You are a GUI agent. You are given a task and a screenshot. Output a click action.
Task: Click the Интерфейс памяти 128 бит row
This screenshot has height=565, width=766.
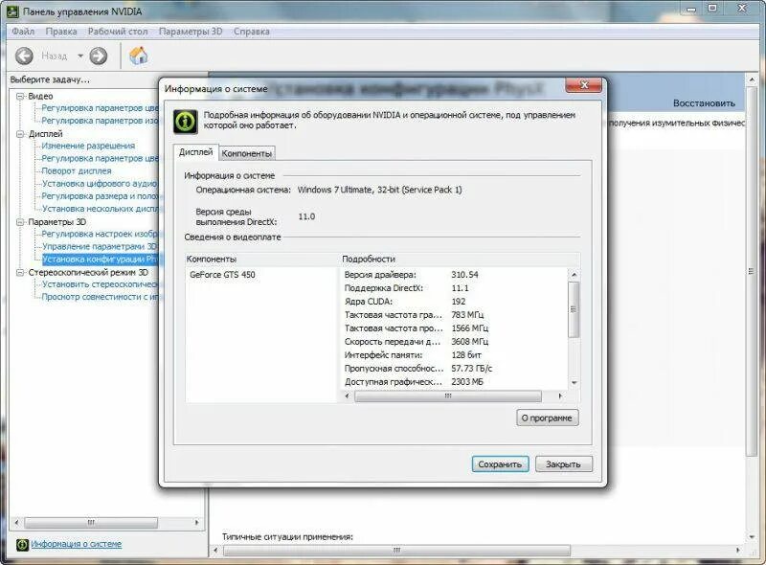pyautogui.click(x=454, y=355)
